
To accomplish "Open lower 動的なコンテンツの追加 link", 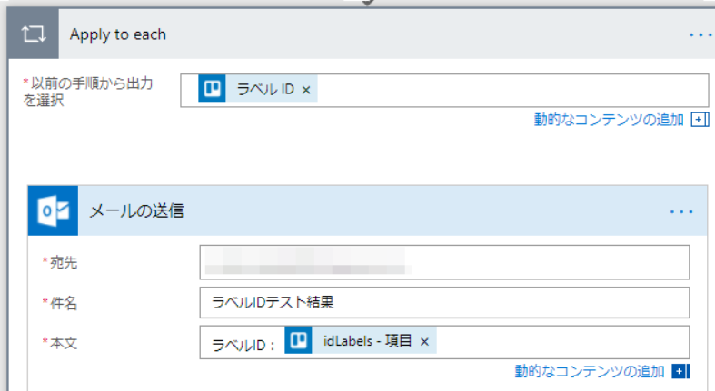I will point(590,371).
